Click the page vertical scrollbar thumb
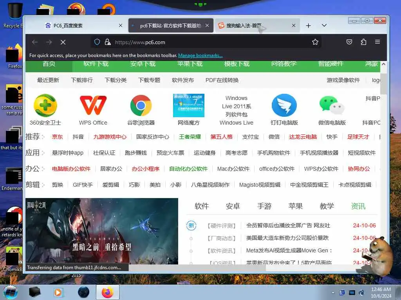 (383, 84)
